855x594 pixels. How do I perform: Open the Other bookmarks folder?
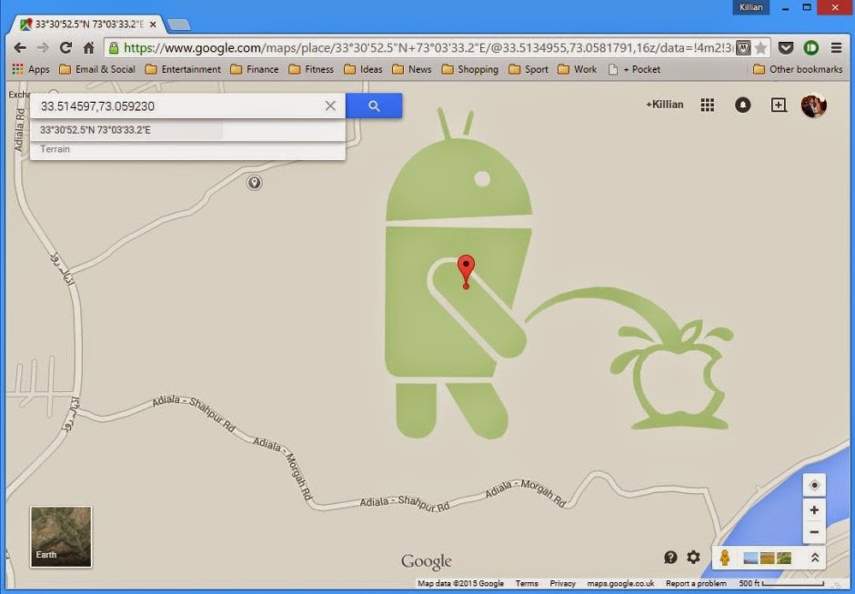click(798, 69)
